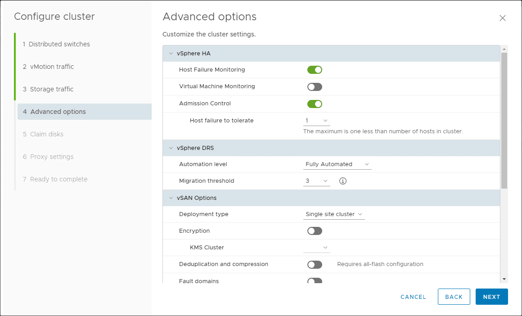Enable Virtual Machine Monitoring toggle
This screenshot has height=316, width=522.
coord(315,87)
